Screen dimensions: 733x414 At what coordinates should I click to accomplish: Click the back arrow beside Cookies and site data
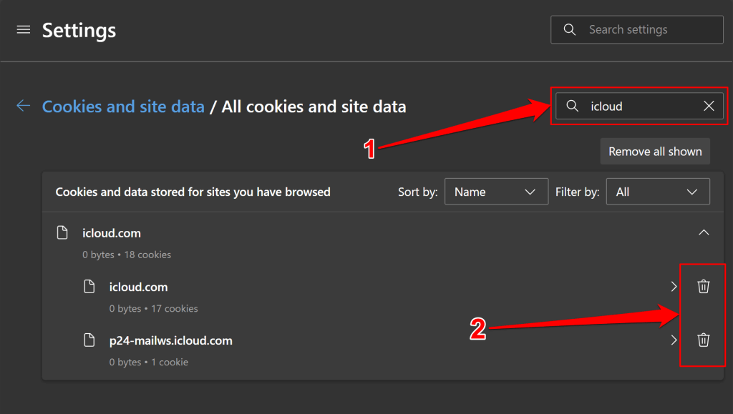click(x=24, y=106)
